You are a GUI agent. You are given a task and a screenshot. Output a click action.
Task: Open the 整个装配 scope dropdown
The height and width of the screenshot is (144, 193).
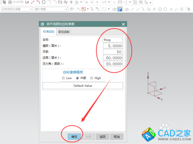point(51,9)
